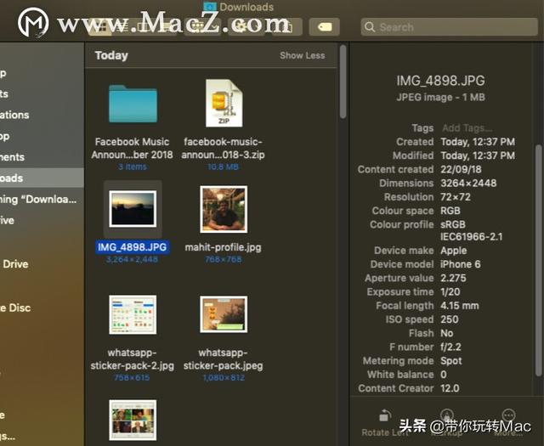Select the whatsapp-sticker-pack.jpeg thumbnail
Image resolution: width=544 pixels, height=446 pixels.
[224, 314]
